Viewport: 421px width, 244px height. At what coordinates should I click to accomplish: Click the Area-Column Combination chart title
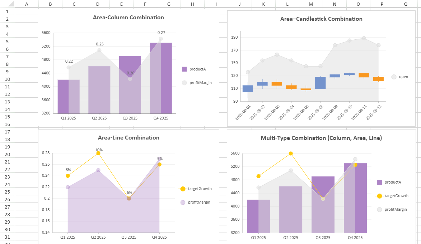click(x=128, y=18)
